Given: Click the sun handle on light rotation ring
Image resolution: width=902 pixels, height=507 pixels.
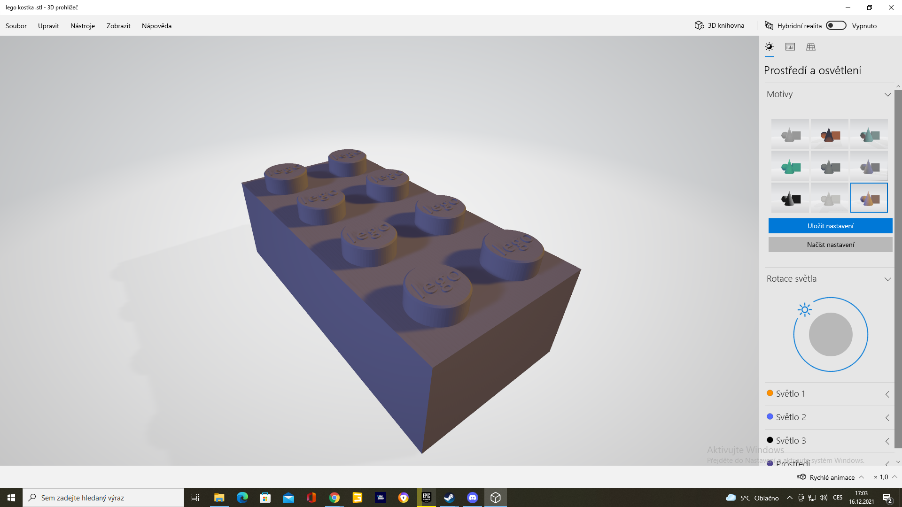Looking at the screenshot, I should pyautogui.click(x=805, y=310).
